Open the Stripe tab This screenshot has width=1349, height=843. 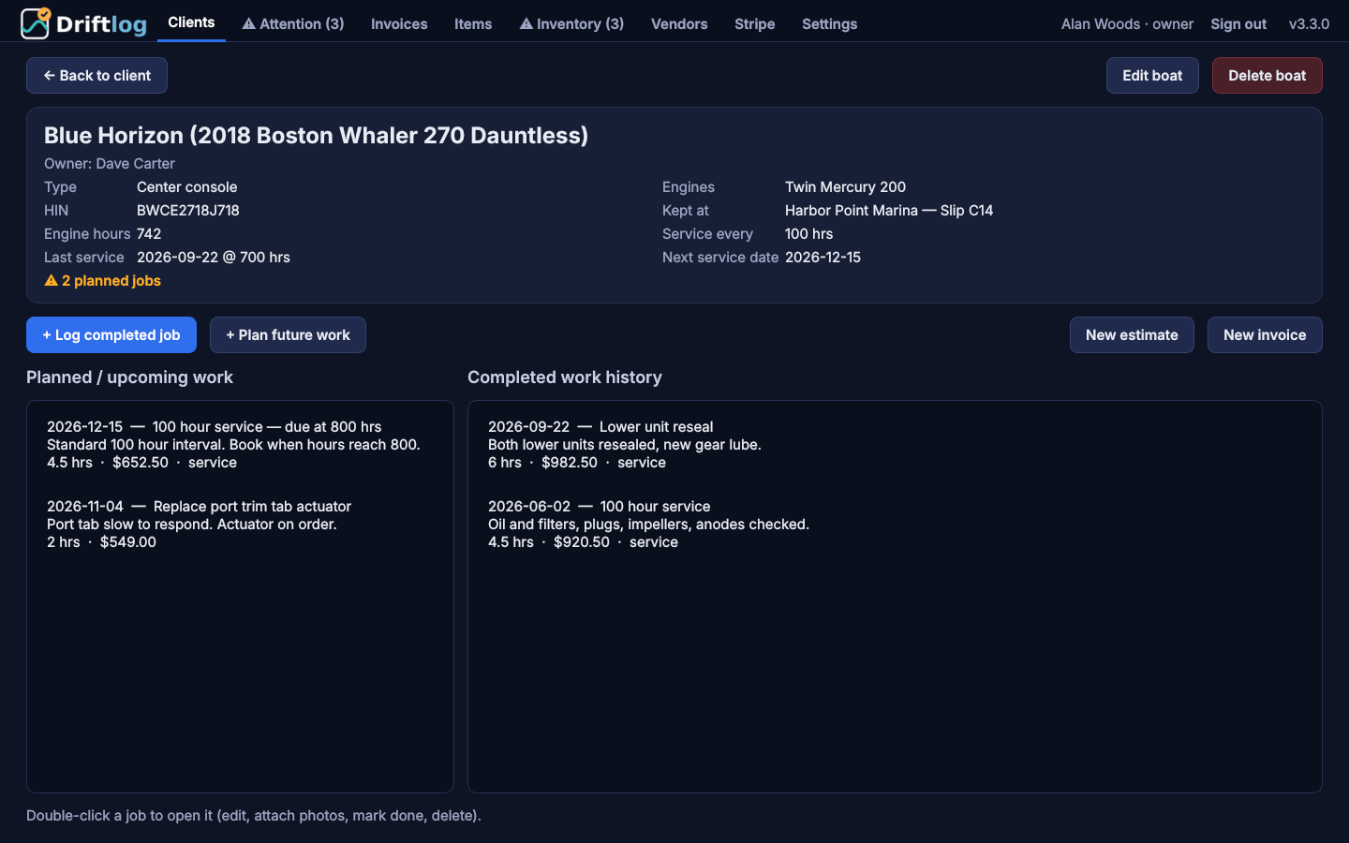pos(755,23)
